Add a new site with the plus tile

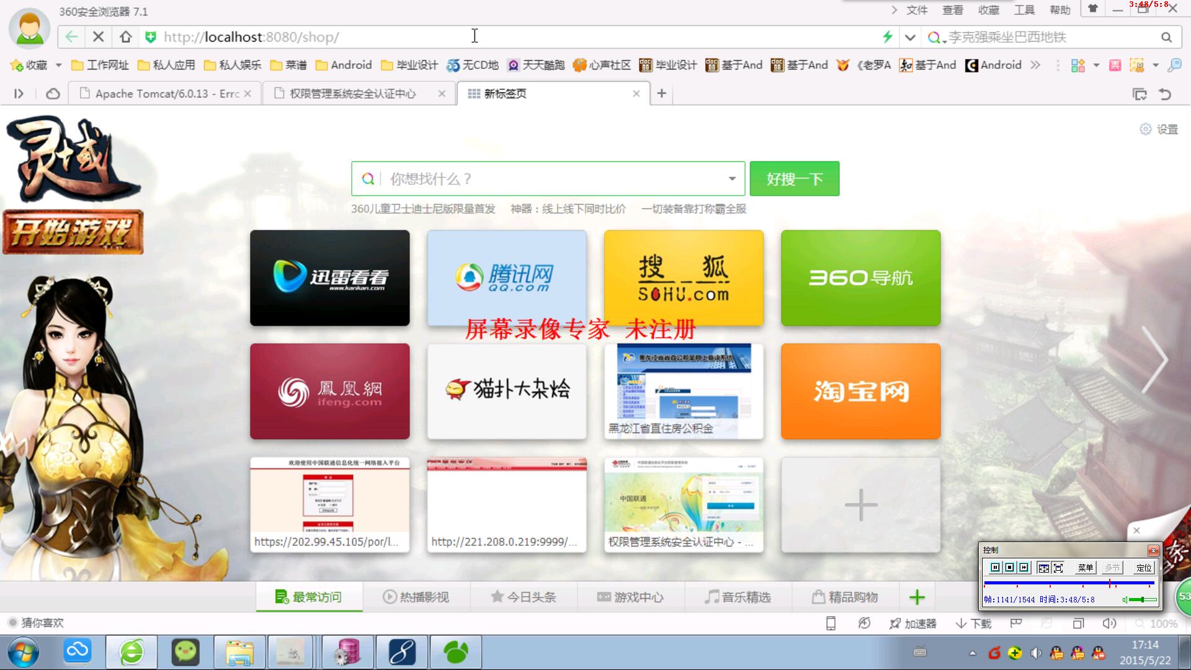[861, 505]
